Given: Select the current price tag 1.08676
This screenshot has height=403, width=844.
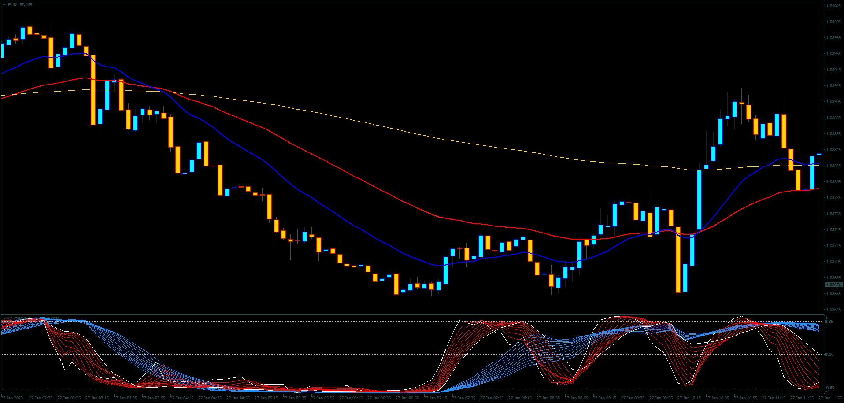Looking at the screenshot, I should (833, 285).
